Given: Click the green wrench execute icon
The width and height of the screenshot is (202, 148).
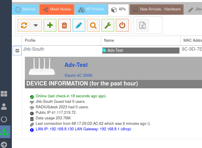Looking at the screenshot, I should (108, 25).
